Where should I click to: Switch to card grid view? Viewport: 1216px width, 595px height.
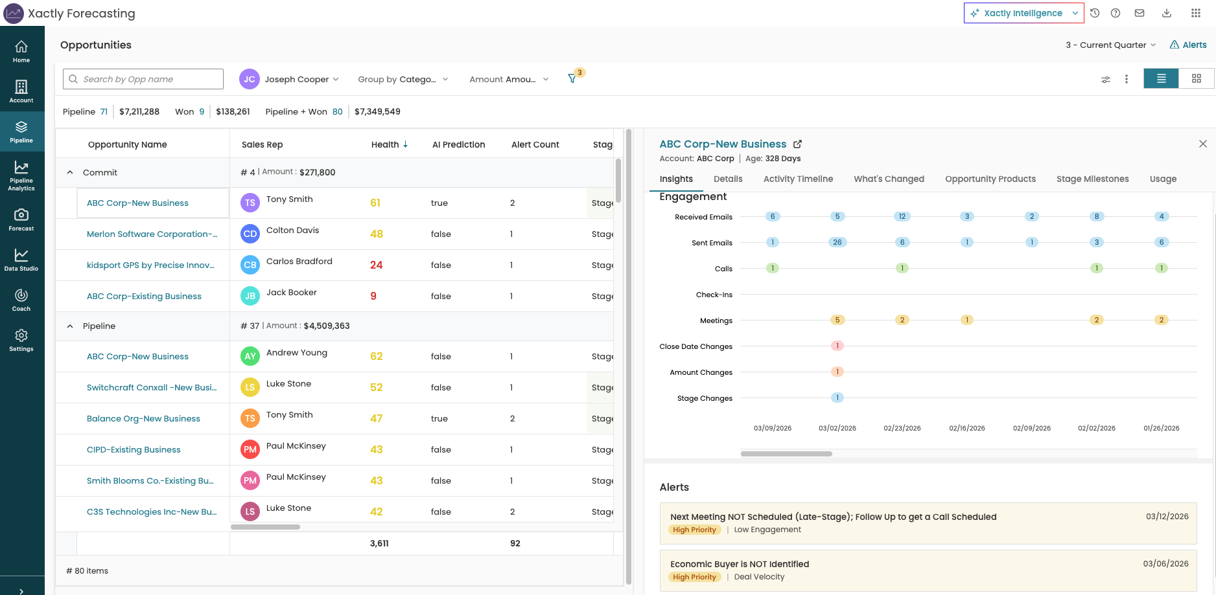[x=1197, y=79]
